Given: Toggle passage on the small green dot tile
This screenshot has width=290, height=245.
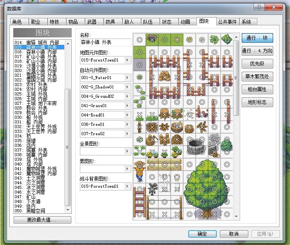Looking at the screenshot, I should pos(140,77).
